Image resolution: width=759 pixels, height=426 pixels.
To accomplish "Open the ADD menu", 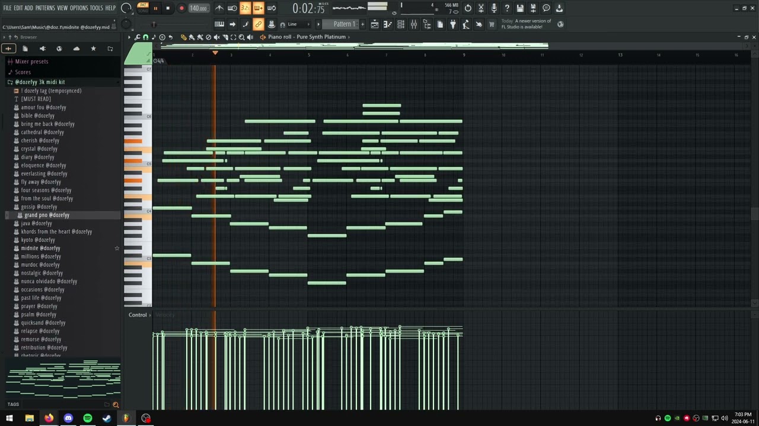I will [28, 8].
